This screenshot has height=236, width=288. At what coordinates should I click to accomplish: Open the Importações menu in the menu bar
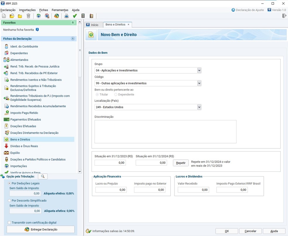pos(28,10)
